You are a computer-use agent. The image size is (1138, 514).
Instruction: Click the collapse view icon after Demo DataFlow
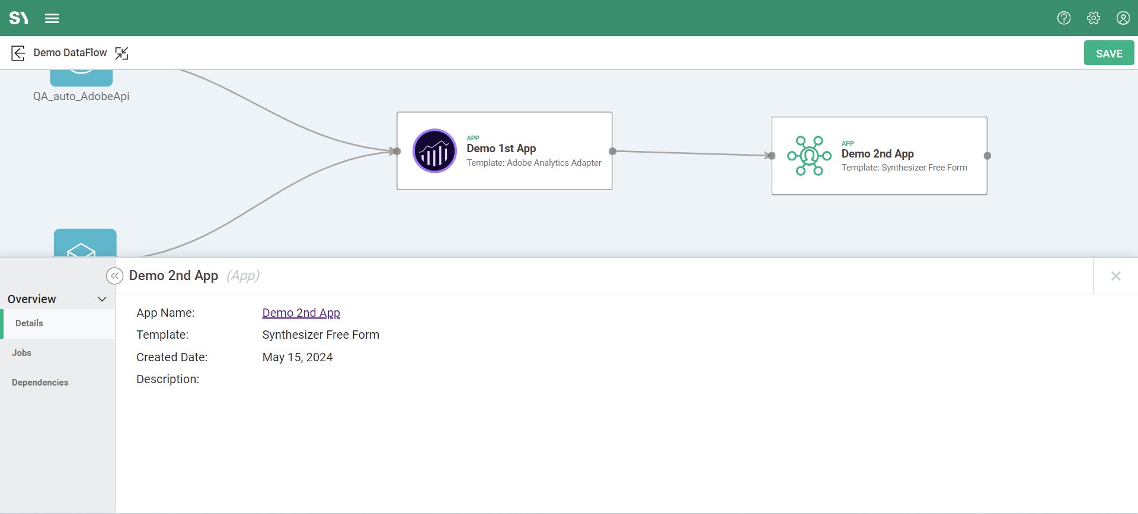click(x=122, y=53)
